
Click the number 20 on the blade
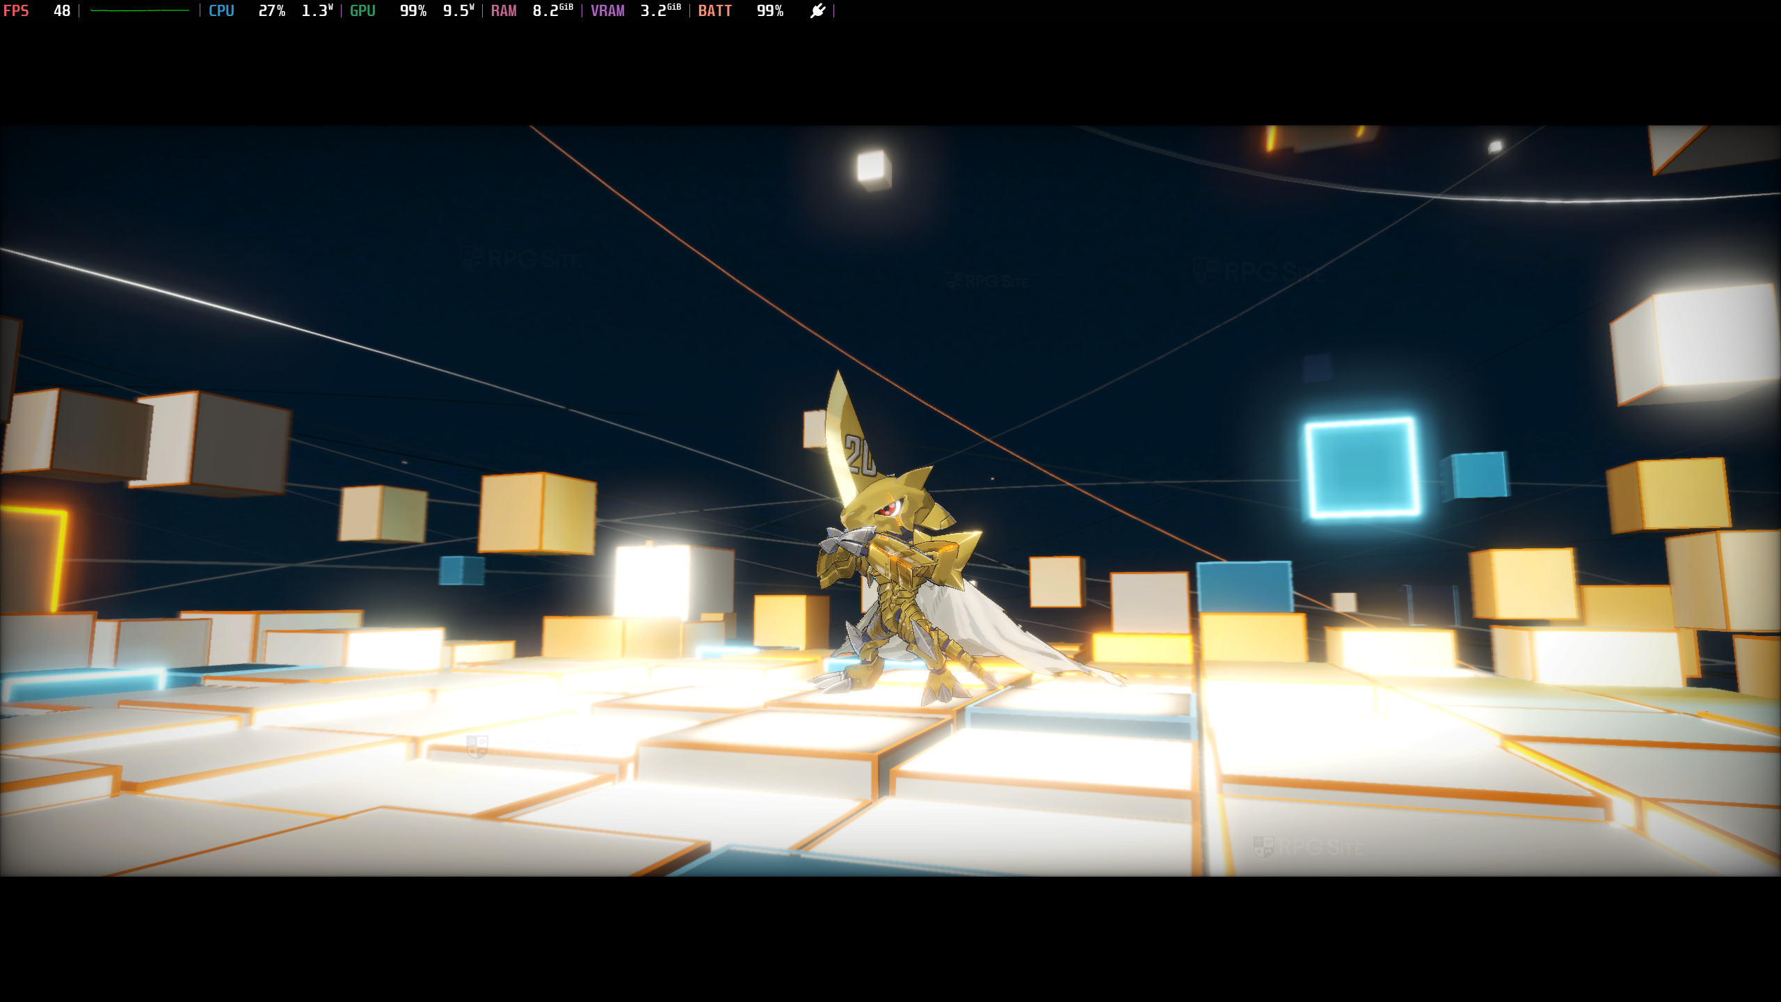pyautogui.click(x=860, y=456)
